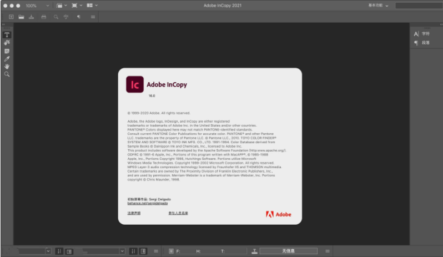Screen dimensions: 443x257
Task: Collapse the right panel dock arrows
Action: (439, 25)
